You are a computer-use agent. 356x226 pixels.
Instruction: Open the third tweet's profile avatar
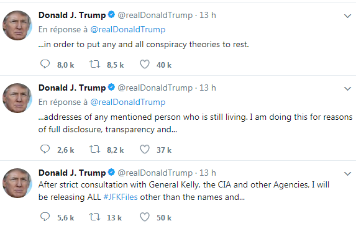(17, 183)
